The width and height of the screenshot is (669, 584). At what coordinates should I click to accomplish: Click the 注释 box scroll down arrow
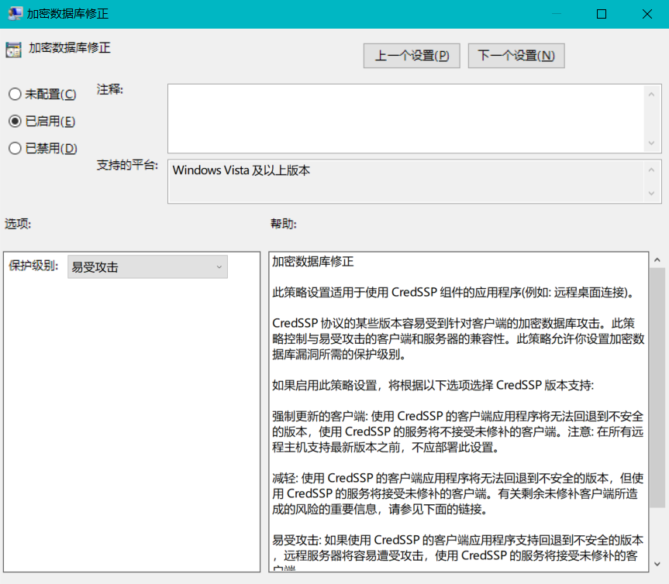(x=651, y=143)
